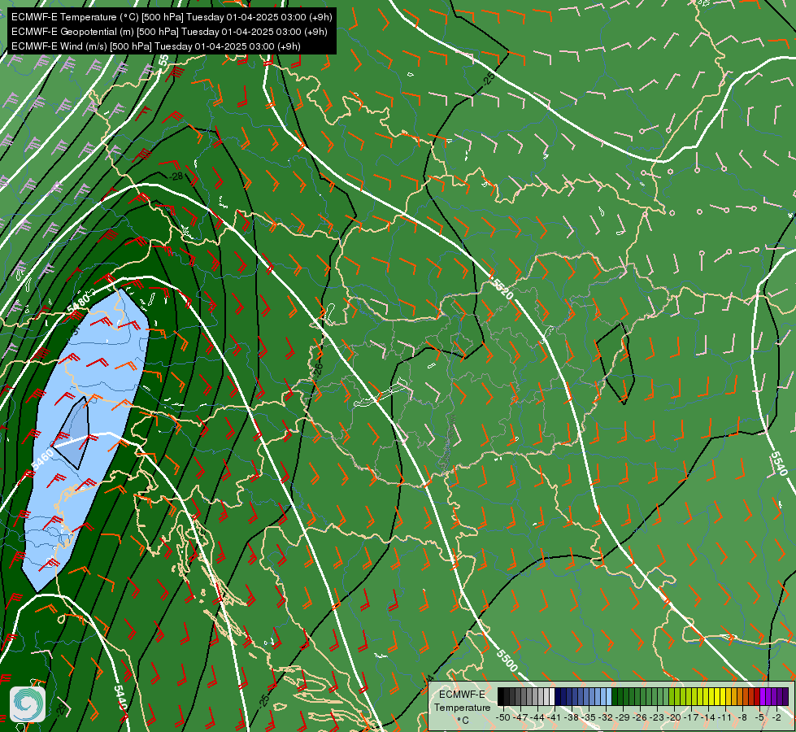The image size is (796, 732).
Task: Click the -20 tick label on the color scale
Action: point(674,717)
